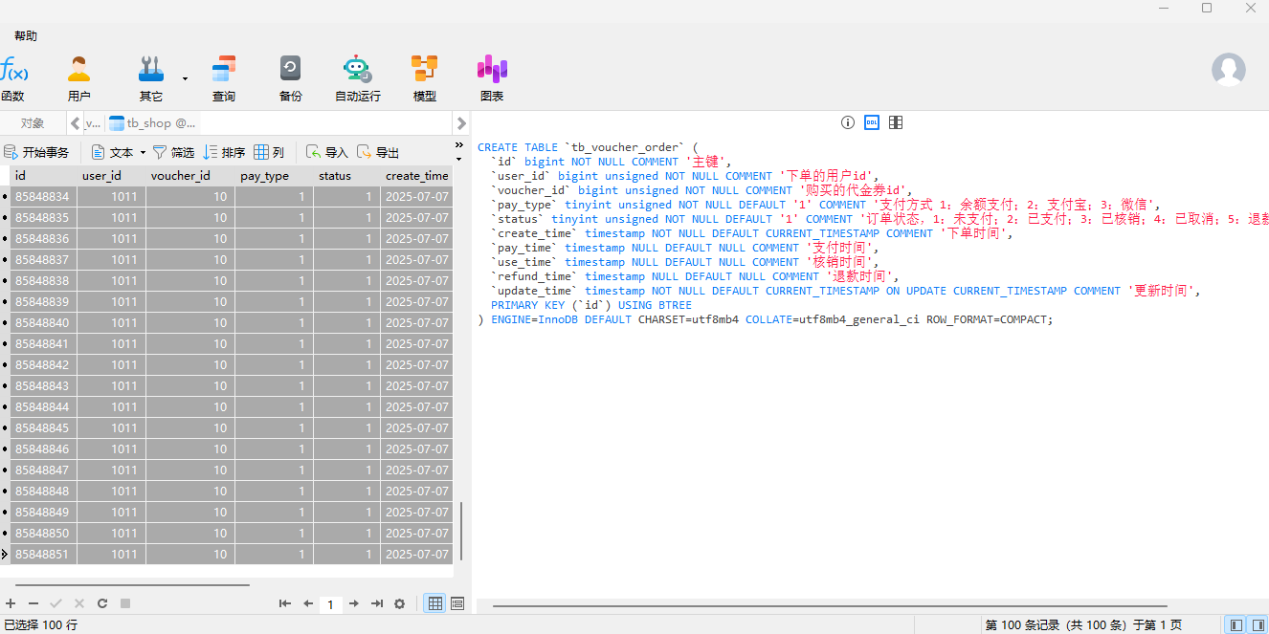Go to the first page

284,603
